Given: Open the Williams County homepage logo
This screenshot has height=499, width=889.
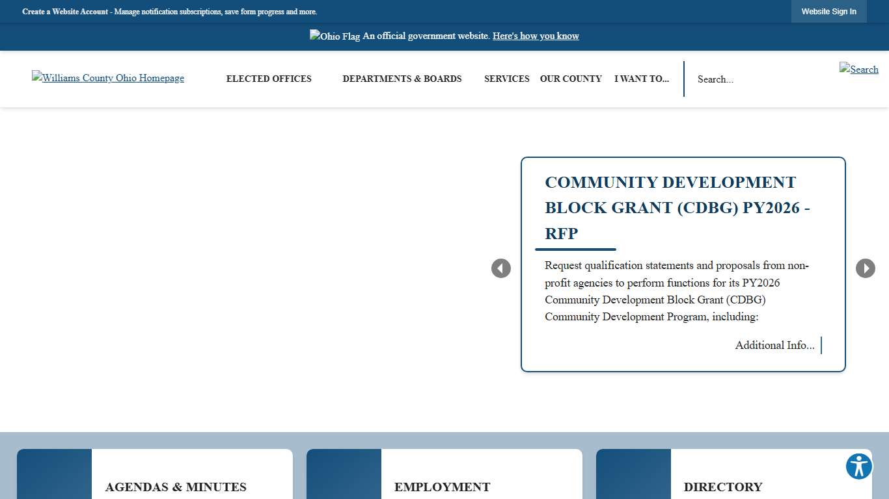Looking at the screenshot, I should (x=107, y=78).
